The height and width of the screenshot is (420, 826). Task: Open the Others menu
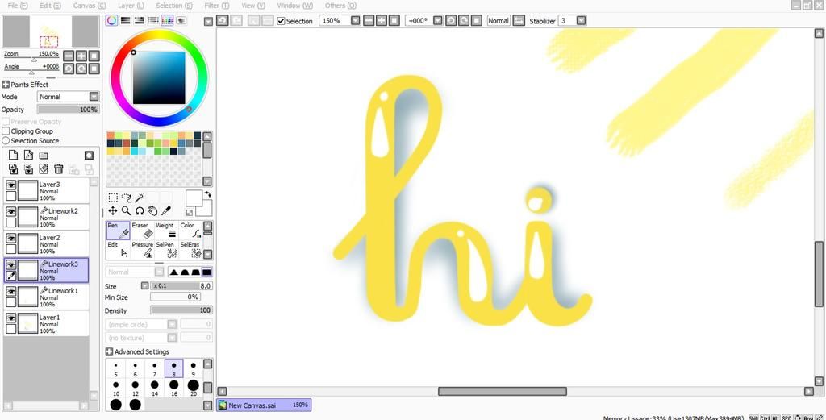340,6
